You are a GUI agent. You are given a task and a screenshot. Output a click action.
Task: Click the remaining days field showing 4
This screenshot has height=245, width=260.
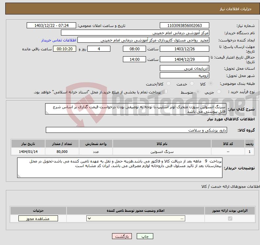click(99, 49)
